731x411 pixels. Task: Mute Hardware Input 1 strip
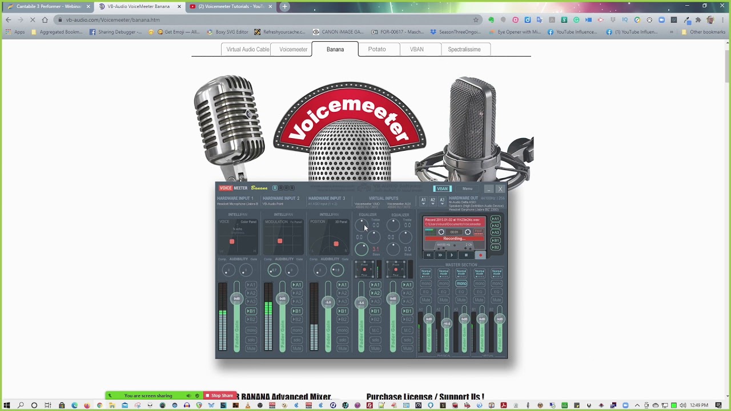coord(251,348)
